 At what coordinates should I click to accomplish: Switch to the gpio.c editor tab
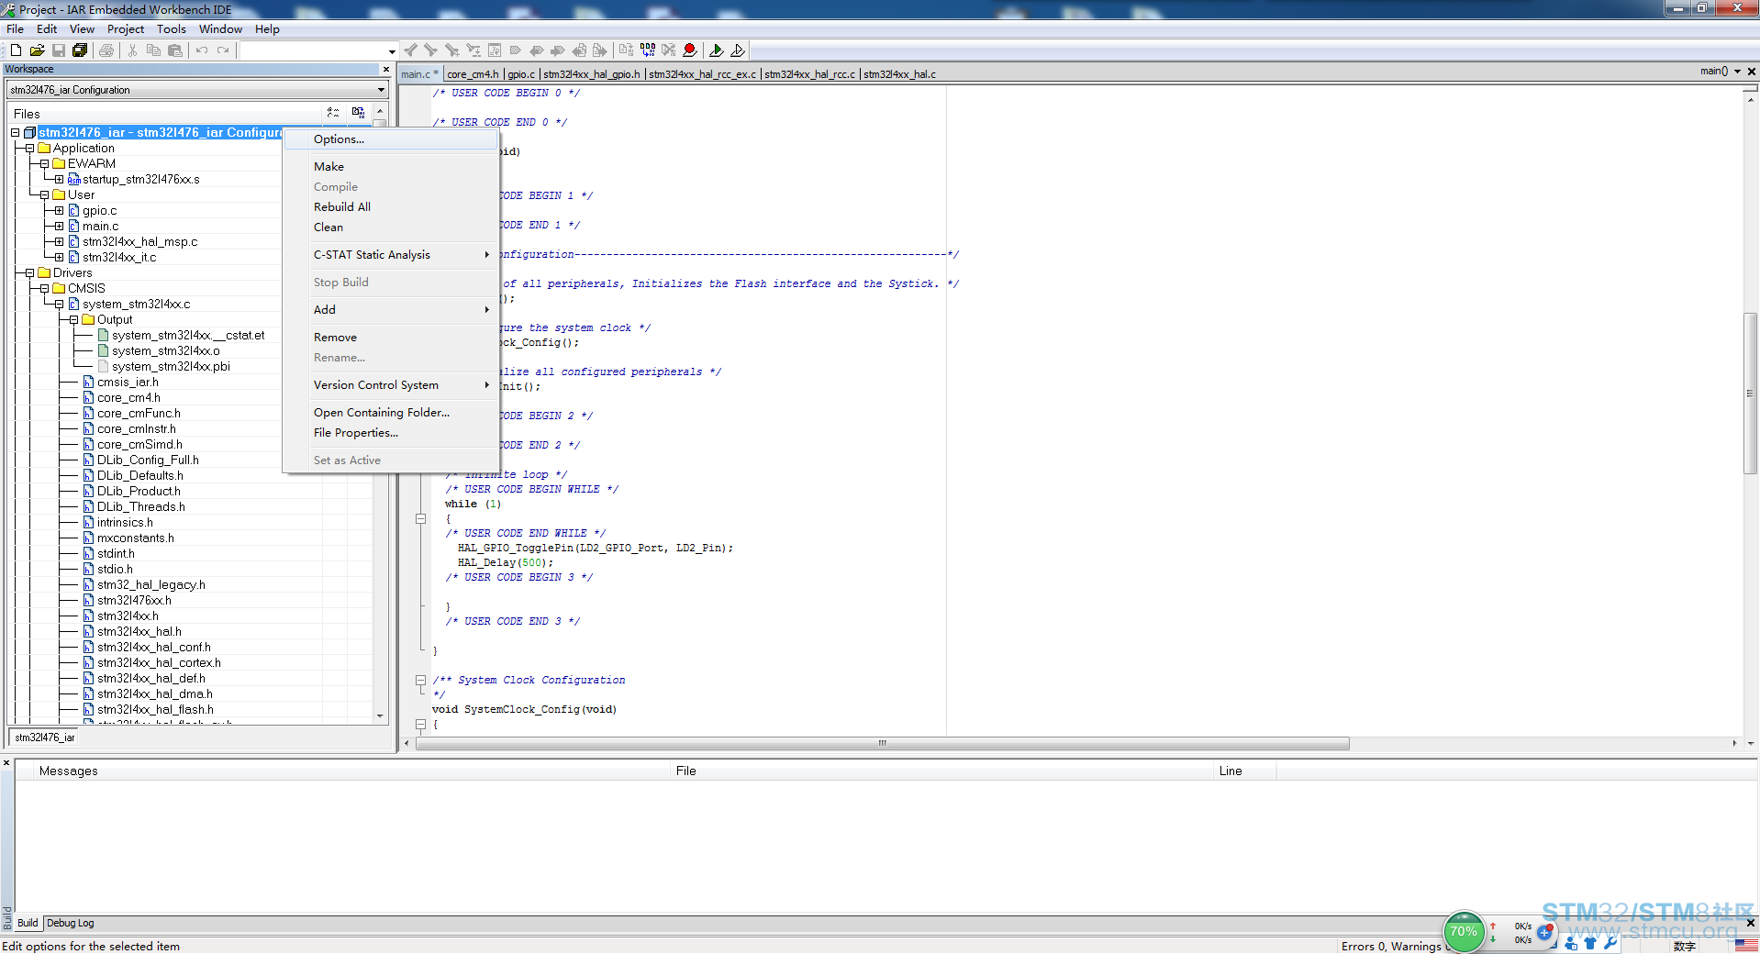tap(521, 74)
